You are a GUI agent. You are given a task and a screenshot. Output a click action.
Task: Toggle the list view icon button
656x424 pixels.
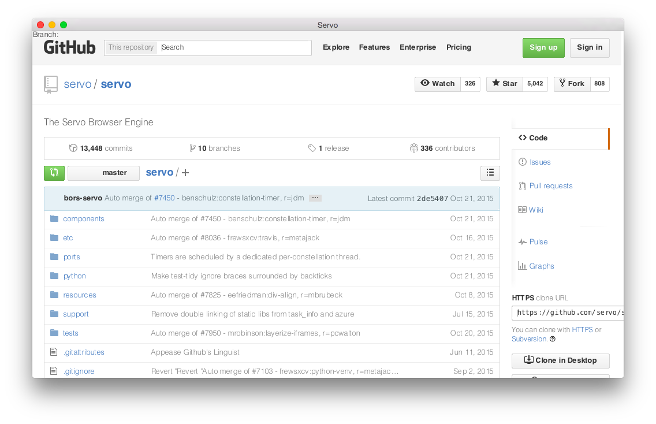coord(490,173)
